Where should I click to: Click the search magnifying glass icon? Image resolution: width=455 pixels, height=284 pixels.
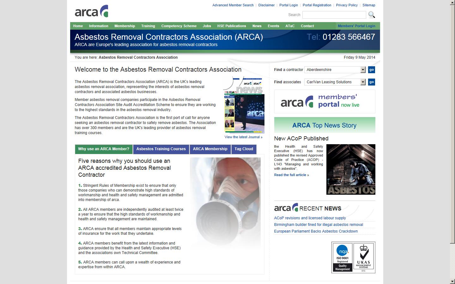coord(372,15)
